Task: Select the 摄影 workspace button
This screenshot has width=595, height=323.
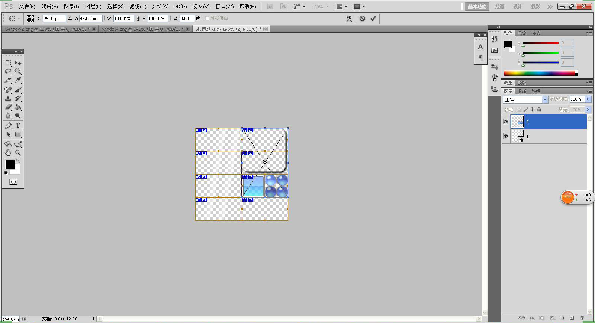Action: pos(535,6)
